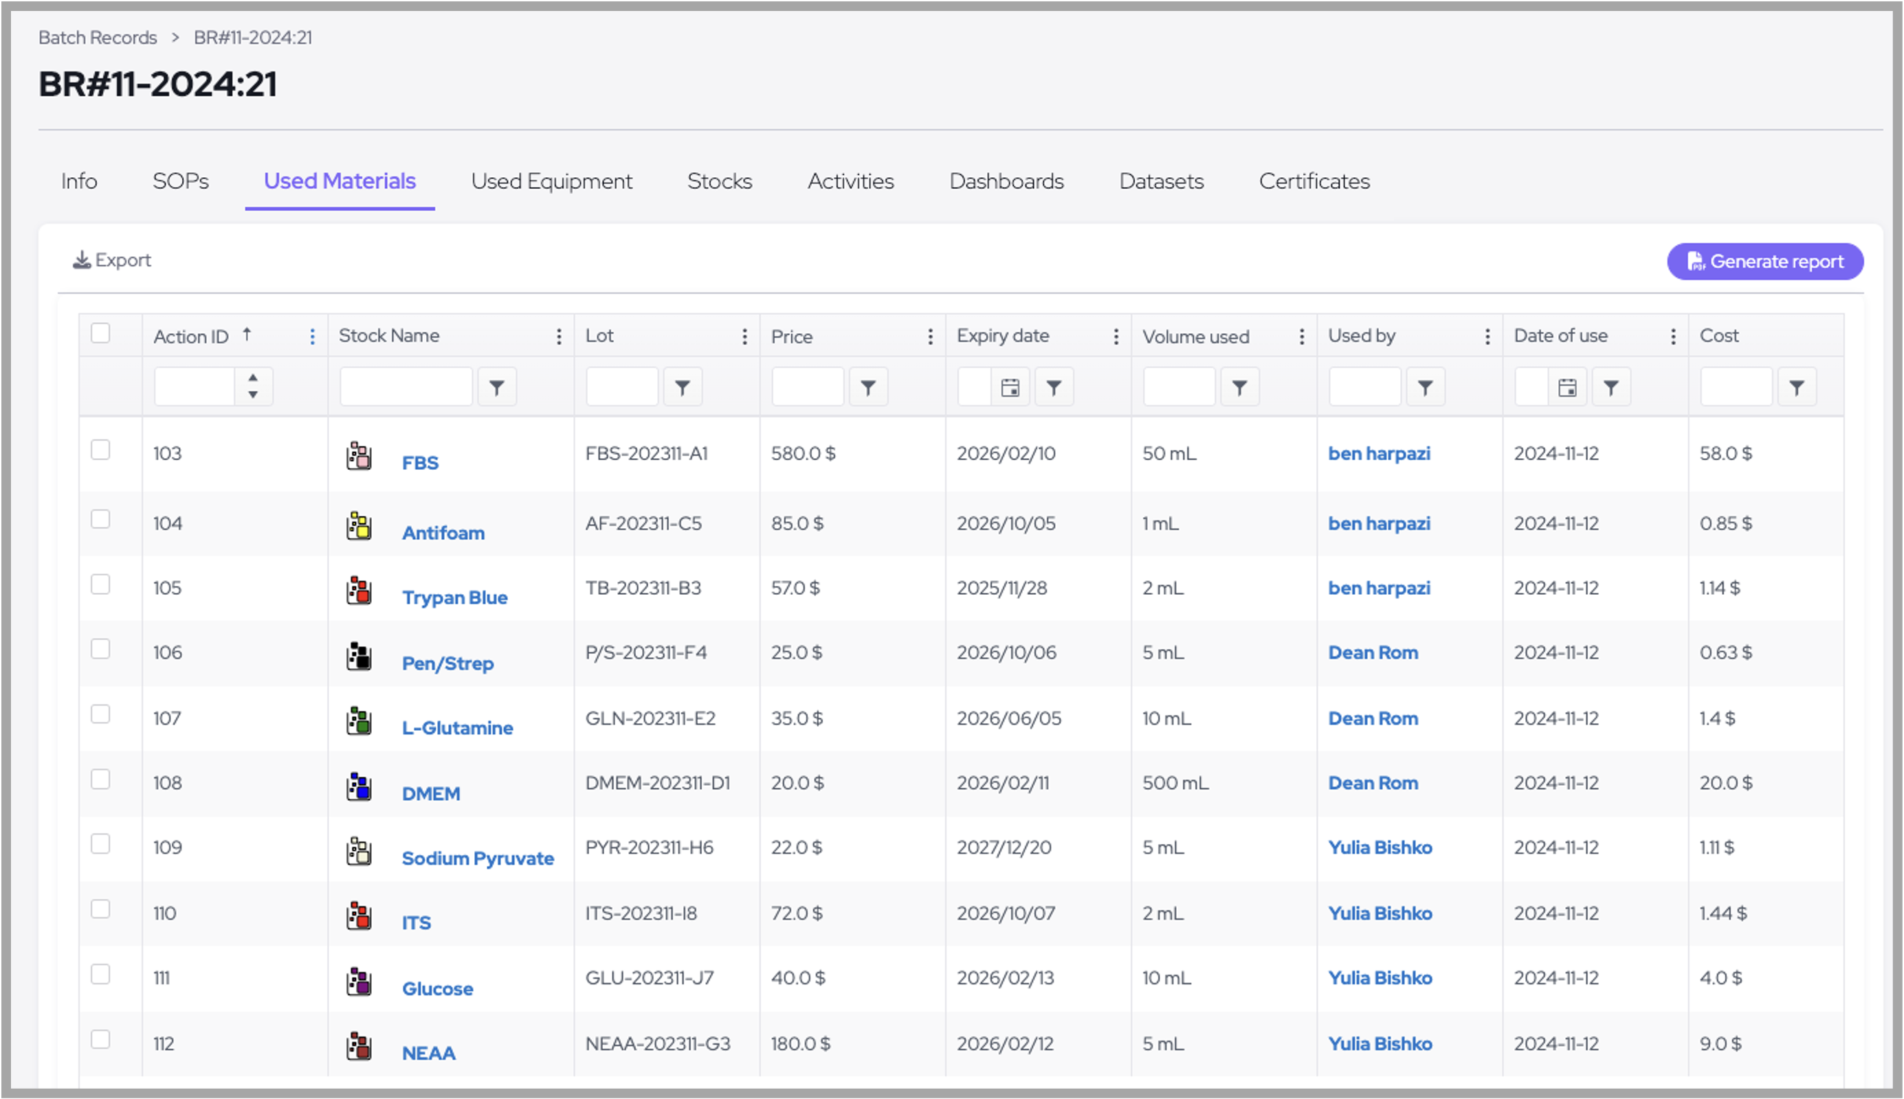Click the Used by filter funnel icon

1425,388
